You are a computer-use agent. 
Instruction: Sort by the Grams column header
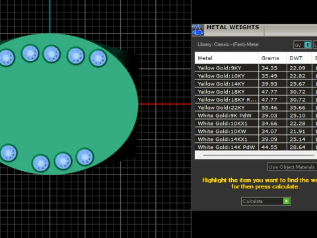click(x=273, y=58)
